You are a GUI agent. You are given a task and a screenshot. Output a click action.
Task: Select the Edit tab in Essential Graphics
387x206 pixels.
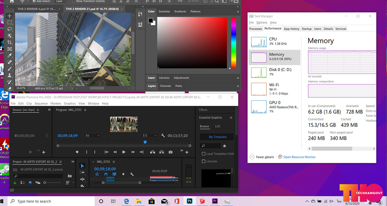(x=217, y=126)
